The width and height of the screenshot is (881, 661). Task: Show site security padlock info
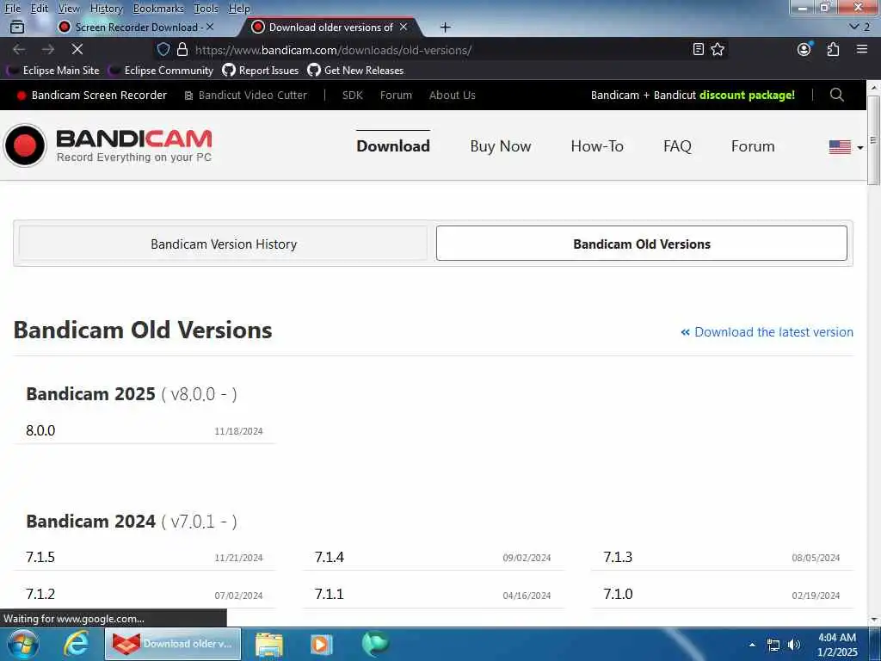182,49
